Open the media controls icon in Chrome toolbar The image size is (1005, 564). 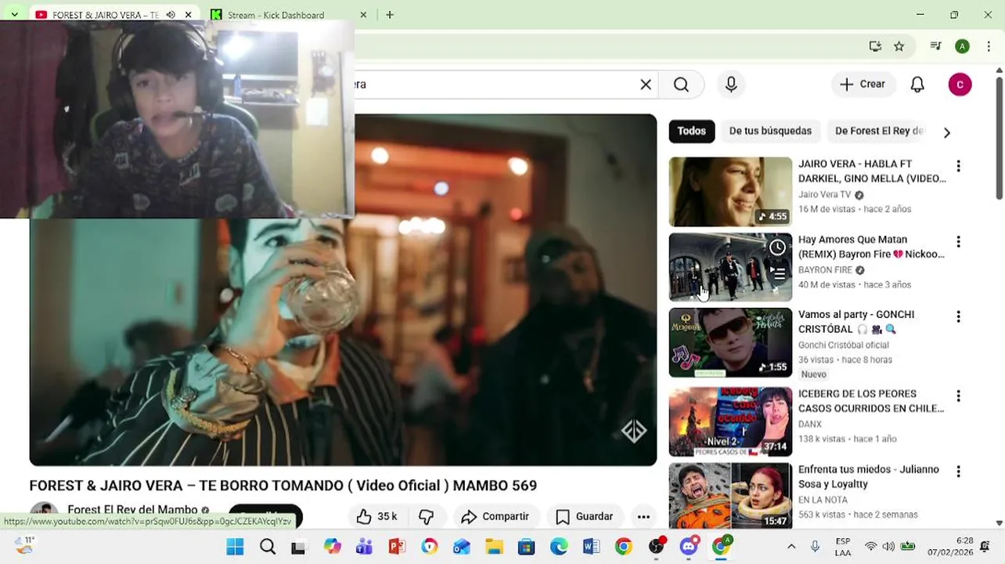(x=935, y=46)
